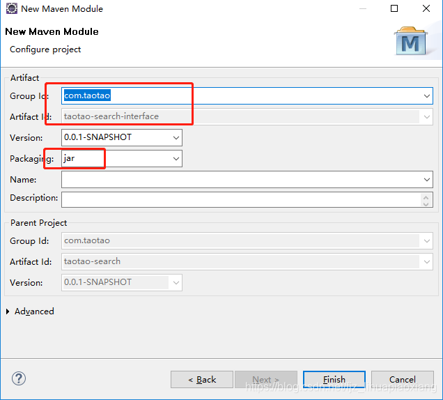Image resolution: width=443 pixels, height=400 pixels.
Task: Click the Maven M wizard icon
Action: (x=410, y=41)
